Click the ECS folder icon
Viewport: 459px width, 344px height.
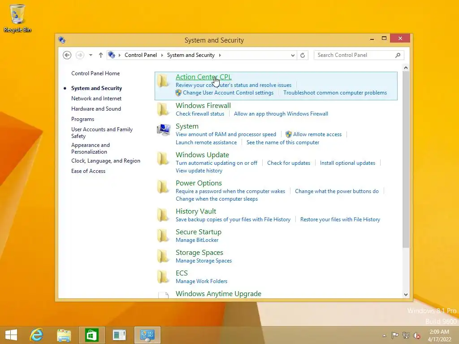[x=163, y=277]
